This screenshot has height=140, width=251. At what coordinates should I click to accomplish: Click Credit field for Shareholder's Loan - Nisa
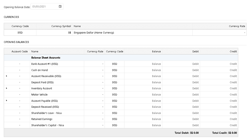point(219,113)
